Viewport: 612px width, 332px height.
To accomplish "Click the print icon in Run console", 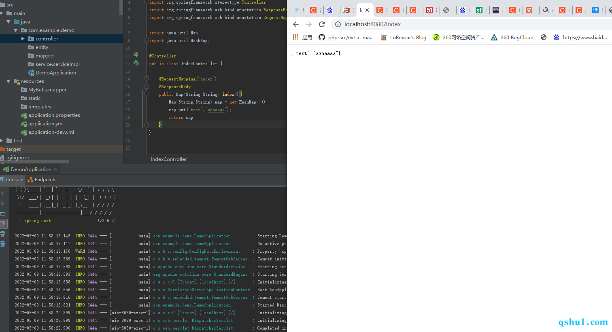I will pyautogui.click(x=2, y=234).
